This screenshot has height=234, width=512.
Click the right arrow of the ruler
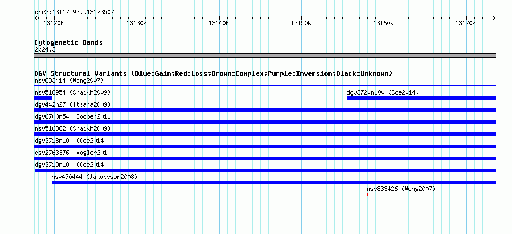coord(494,18)
